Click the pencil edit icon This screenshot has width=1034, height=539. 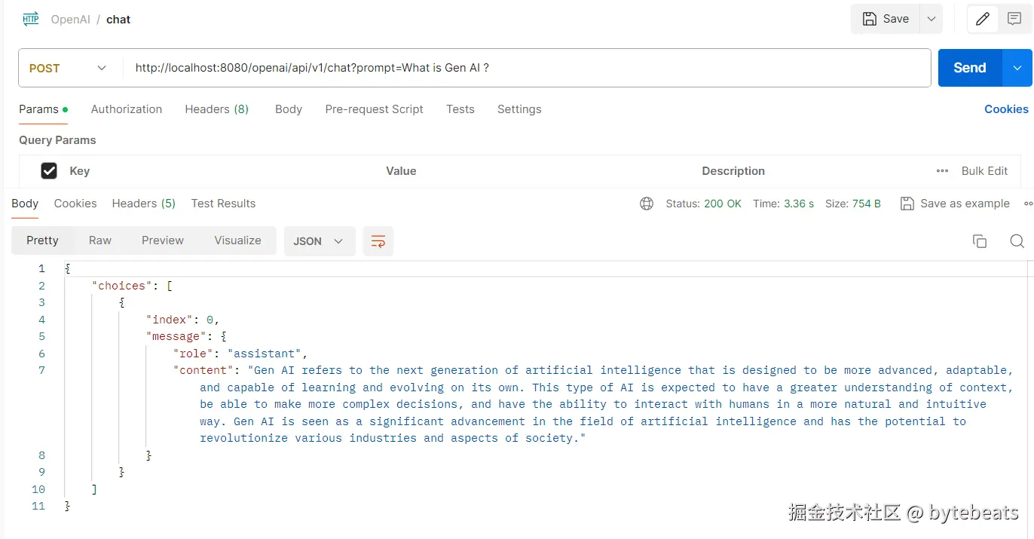[x=983, y=19]
